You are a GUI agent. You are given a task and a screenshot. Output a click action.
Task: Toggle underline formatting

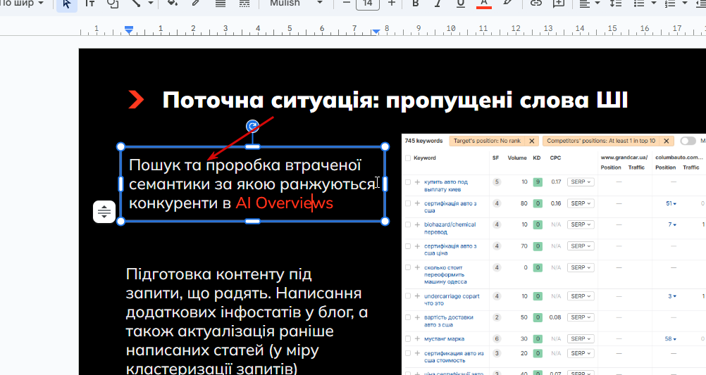tap(460, 4)
